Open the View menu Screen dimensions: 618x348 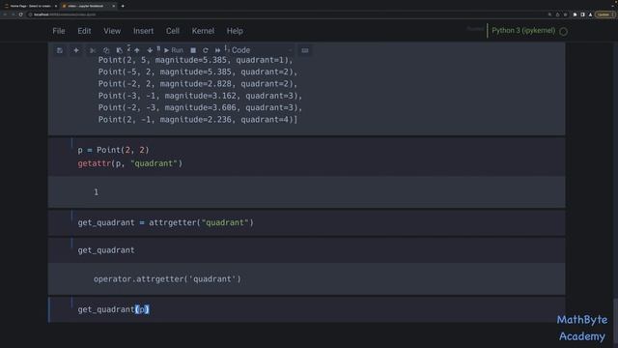pos(112,31)
